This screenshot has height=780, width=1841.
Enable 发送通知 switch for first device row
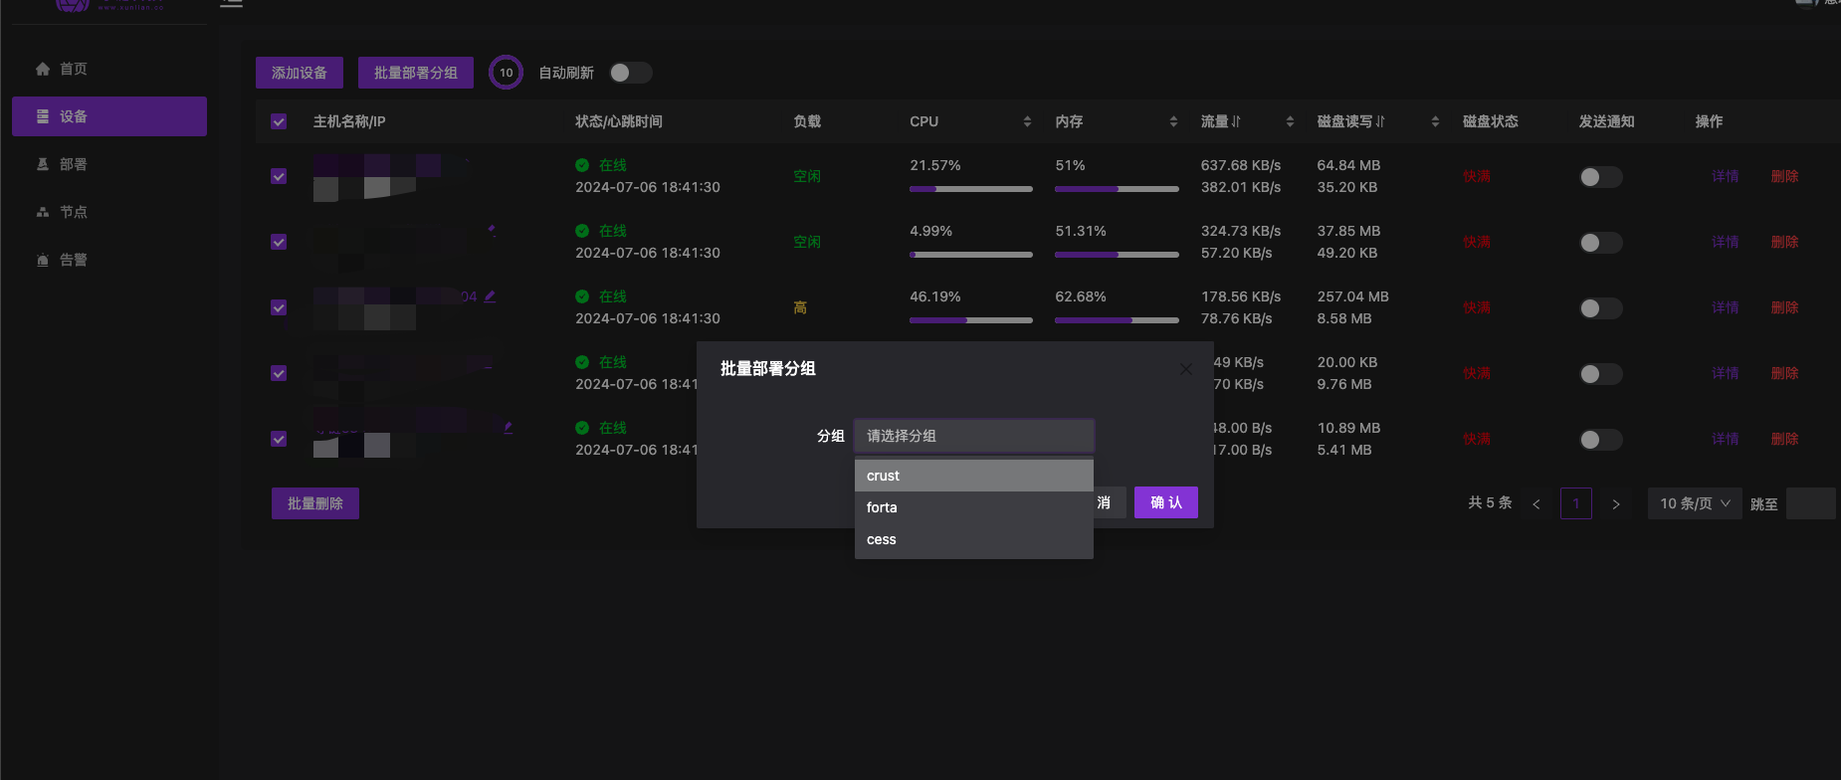pos(1600,177)
